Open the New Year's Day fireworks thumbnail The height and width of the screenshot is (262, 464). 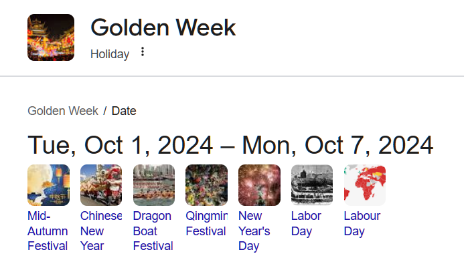(x=259, y=185)
